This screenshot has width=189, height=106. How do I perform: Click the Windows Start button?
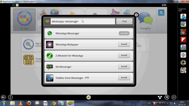(4, 103)
